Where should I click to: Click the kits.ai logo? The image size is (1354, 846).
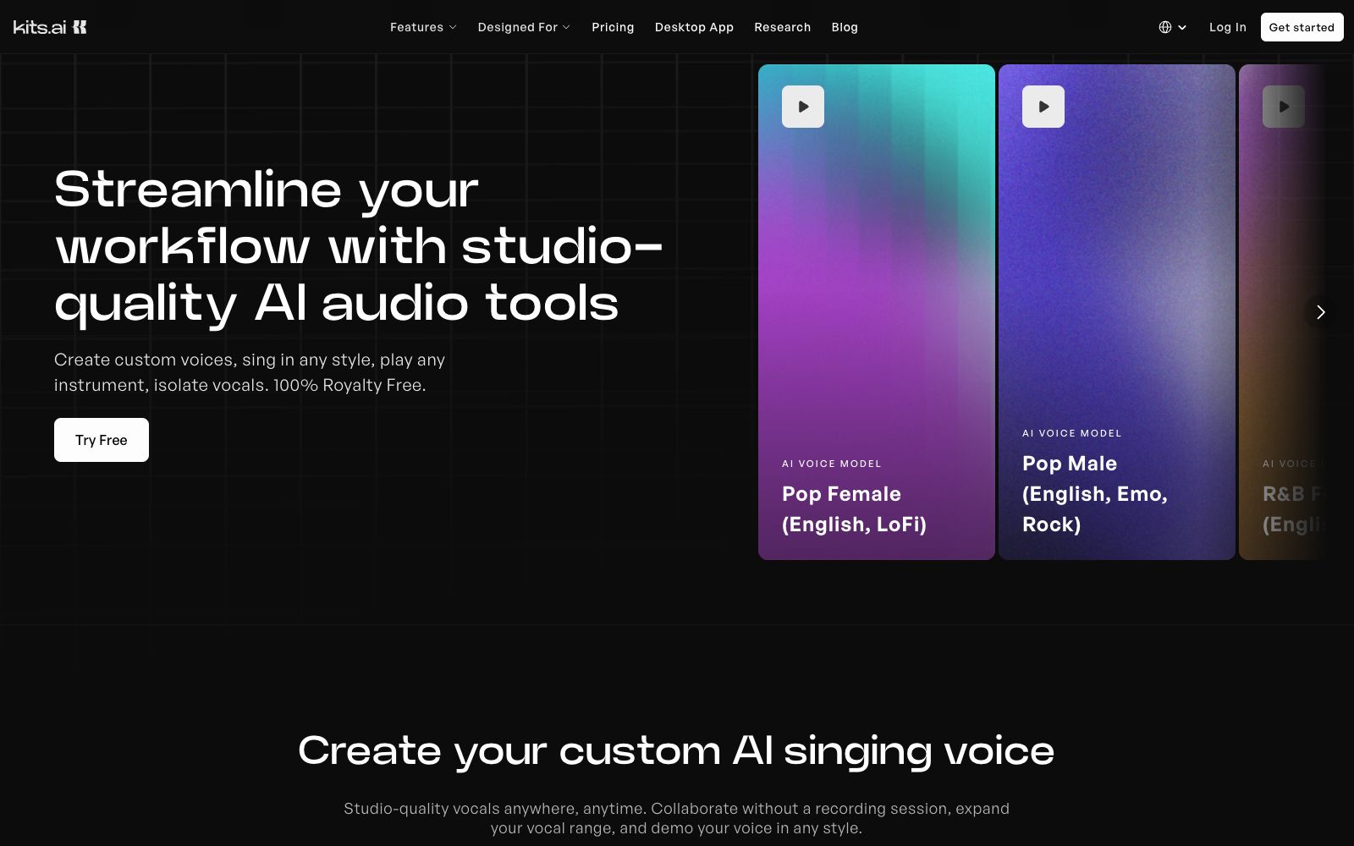tap(50, 27)
